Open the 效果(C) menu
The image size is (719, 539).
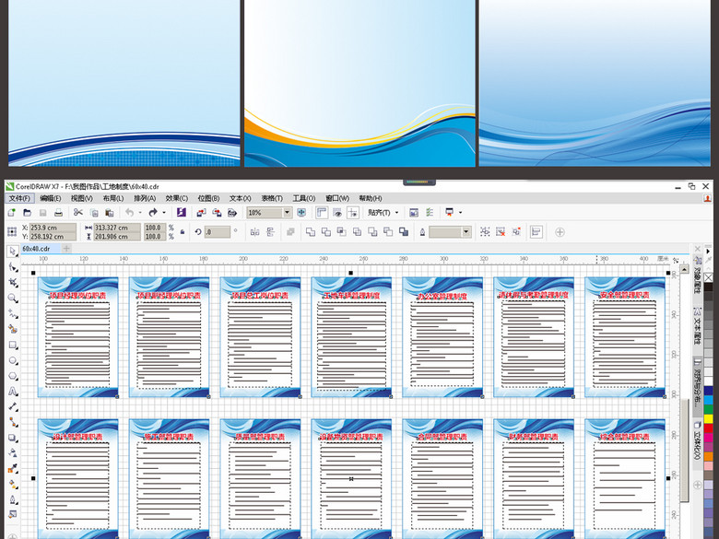coord(177,198)
